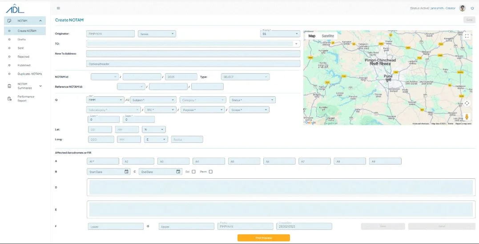479x244 pixels.
Task: Expand the Series dropdown
Action: (x=157, y=34)
